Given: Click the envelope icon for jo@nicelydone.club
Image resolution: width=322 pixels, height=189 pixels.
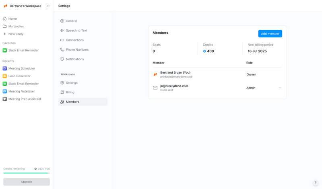Looking at the screenshot, I should click(155, 88).
